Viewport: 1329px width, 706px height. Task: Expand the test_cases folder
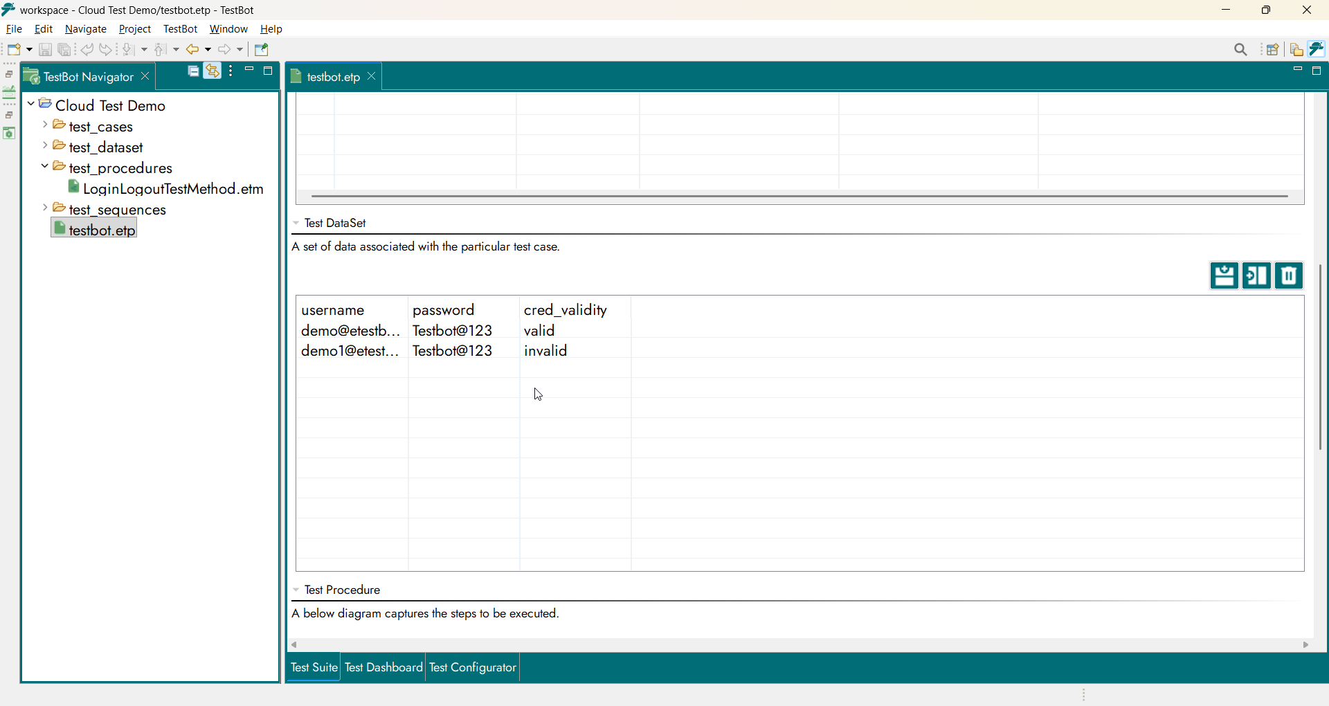click(x=45, y=125)
